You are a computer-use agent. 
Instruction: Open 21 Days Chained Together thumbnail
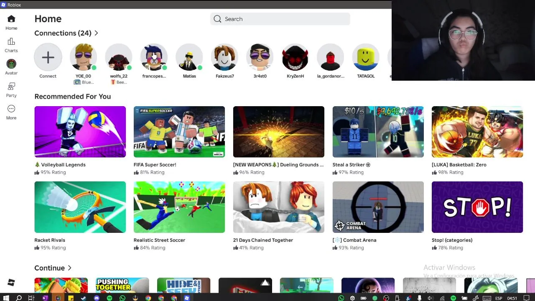click(279, 207)
